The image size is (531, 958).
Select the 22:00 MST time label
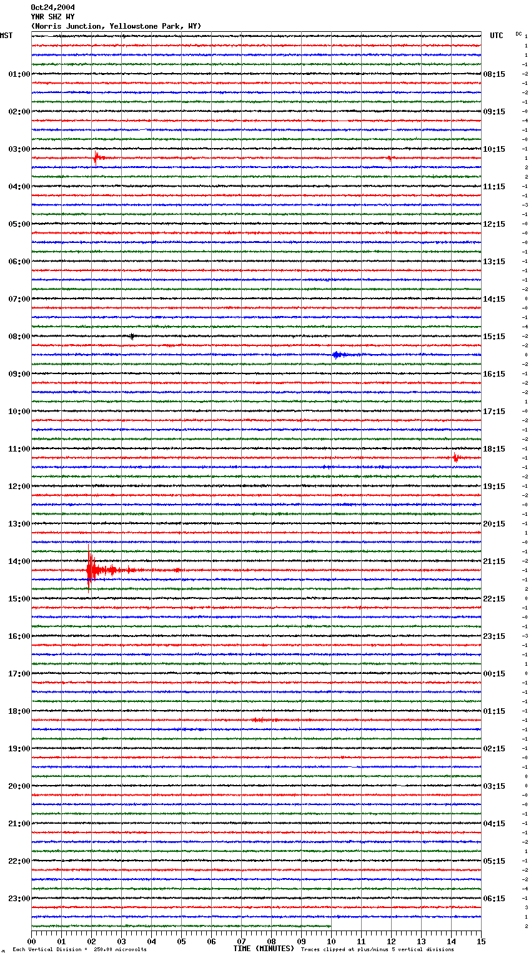(x=19, y=861)
